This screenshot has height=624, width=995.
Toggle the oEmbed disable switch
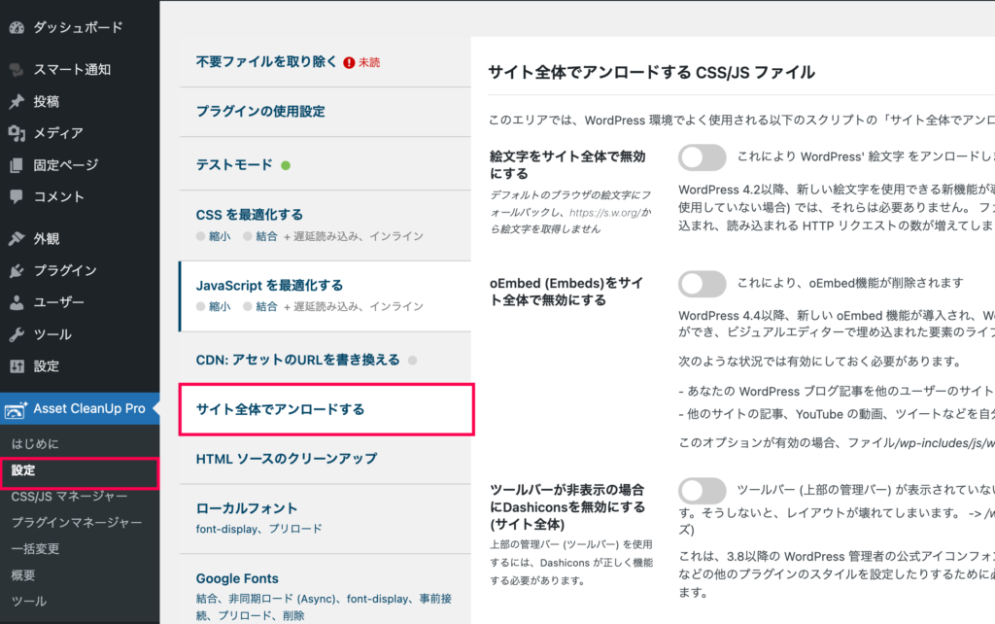point(702,284)
